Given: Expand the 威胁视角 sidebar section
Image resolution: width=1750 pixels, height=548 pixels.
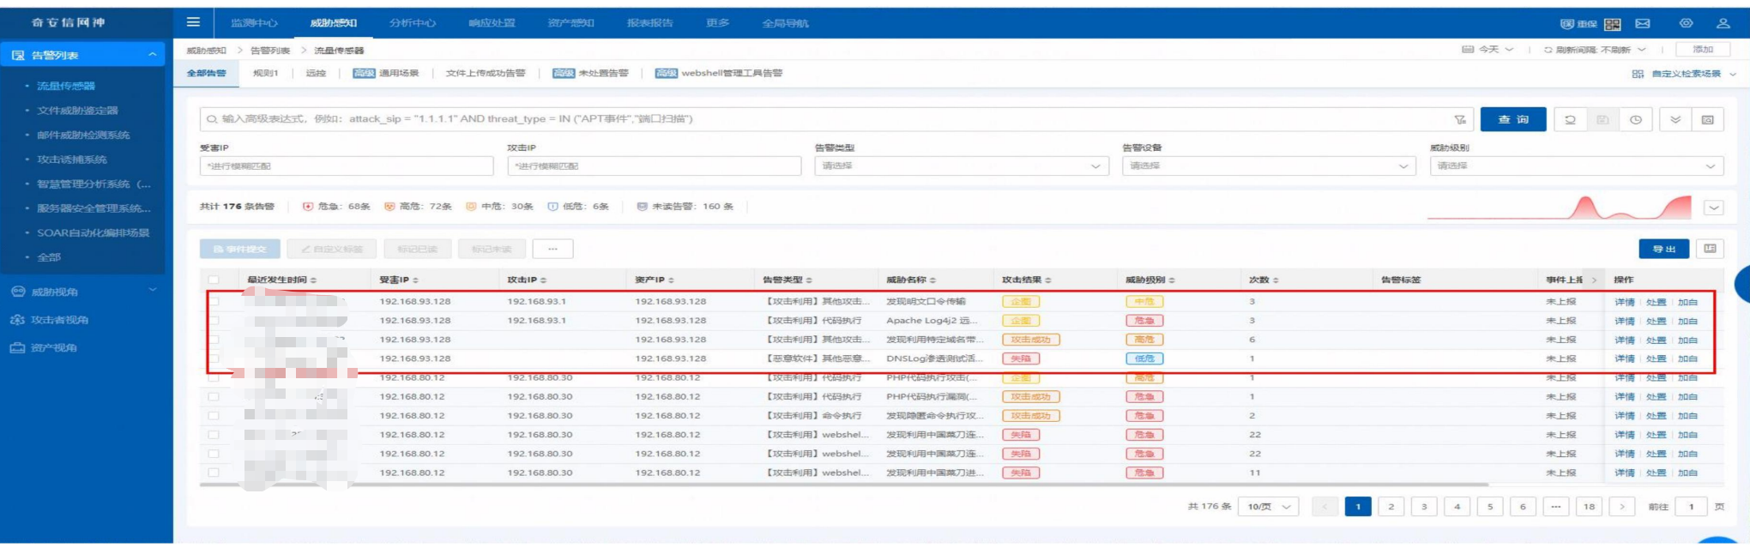Looking at the screenshot, I should [x=153, y=291].
